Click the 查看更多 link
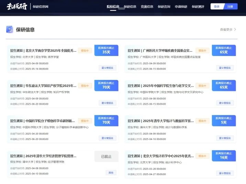The height and width of the screenshot is (184, 246). point(226,30)
